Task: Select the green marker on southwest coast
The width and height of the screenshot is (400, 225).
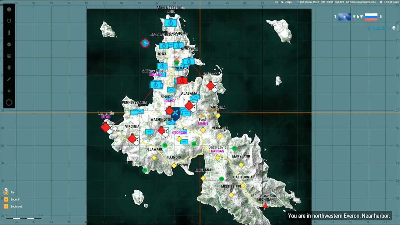Action: pyautogui.click(x=144, y=170)
